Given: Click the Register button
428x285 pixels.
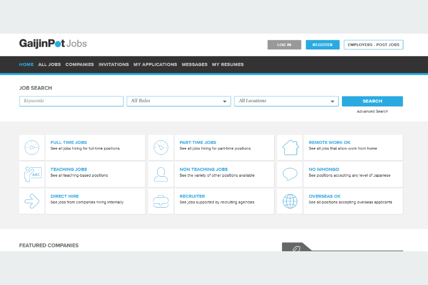Looking at the screenshot, I should pyautogui.click(x=322, y=45).
